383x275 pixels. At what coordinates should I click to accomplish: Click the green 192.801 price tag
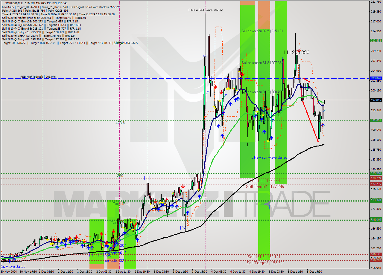tap(376, 120)
